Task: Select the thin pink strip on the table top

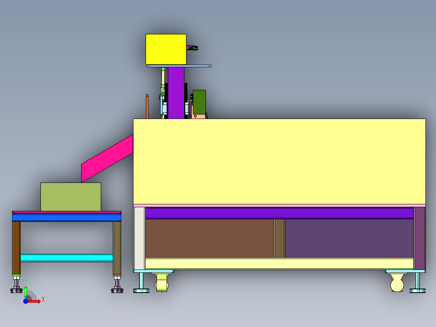Action: click(x=67, y=212)
